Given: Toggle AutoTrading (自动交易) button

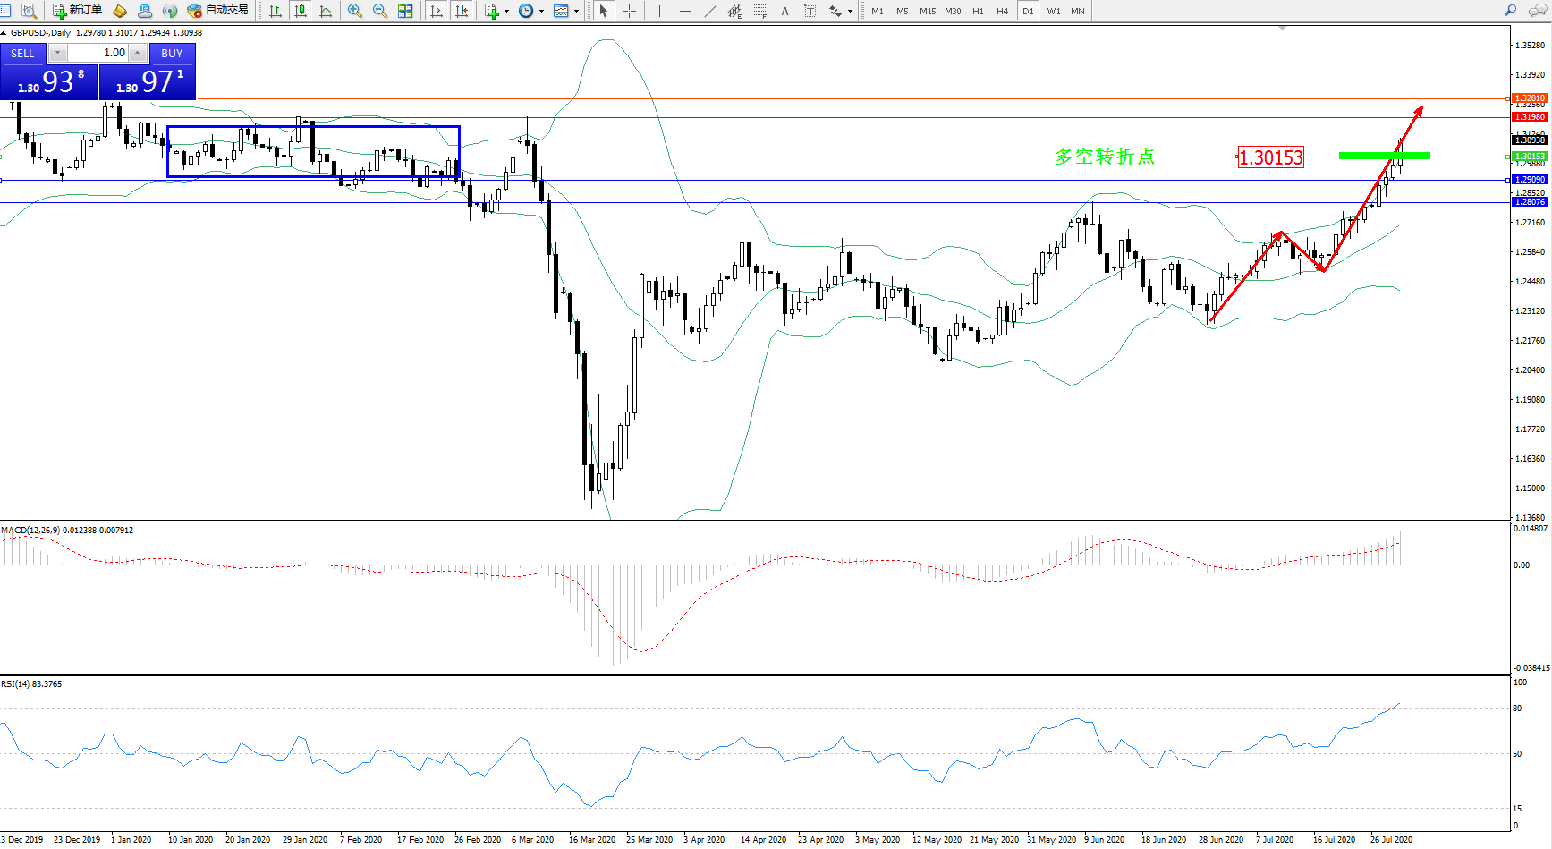Looking at the screenshot, I should click(x=217, y=11).
